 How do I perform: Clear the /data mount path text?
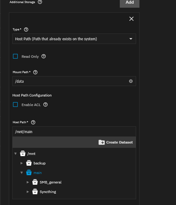pos(131,81)
